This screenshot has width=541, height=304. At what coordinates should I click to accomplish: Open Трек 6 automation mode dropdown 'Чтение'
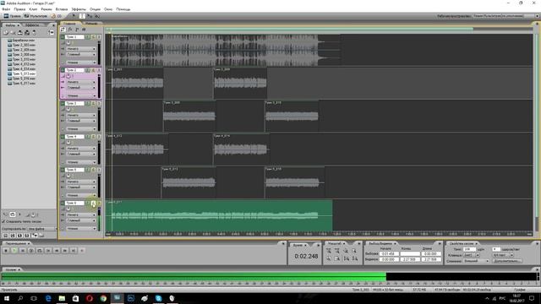[x=81, y=229]
